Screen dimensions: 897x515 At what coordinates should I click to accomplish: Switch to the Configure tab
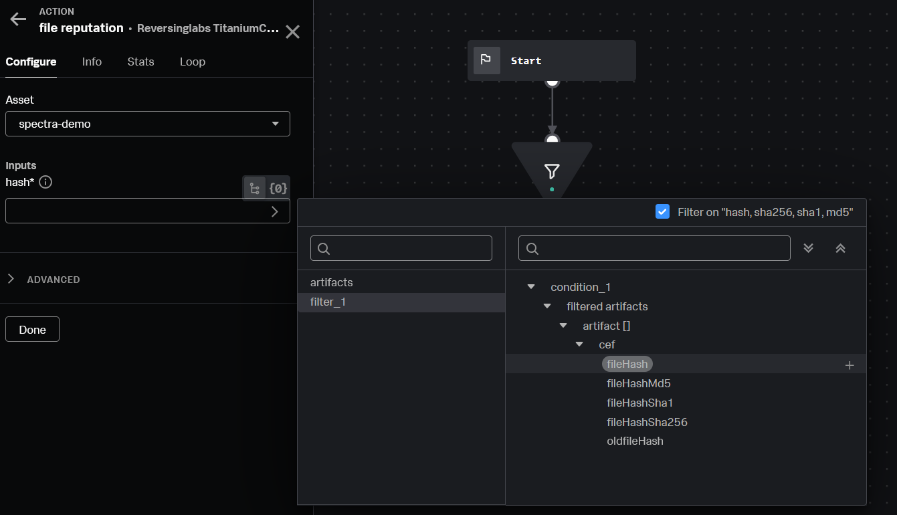[x=31, y=62]
